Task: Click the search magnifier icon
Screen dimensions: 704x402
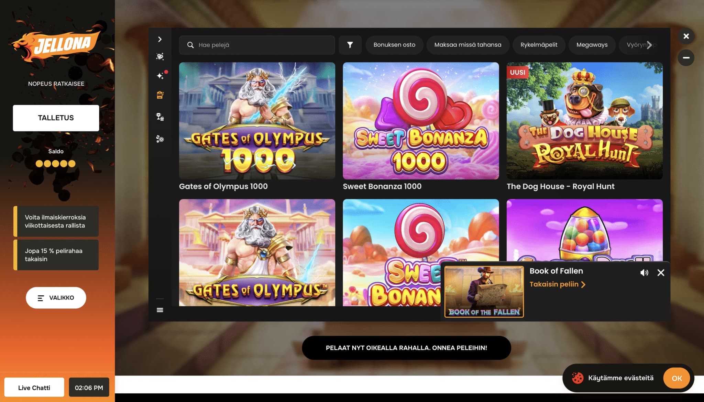Action: [x=190, y=45]
